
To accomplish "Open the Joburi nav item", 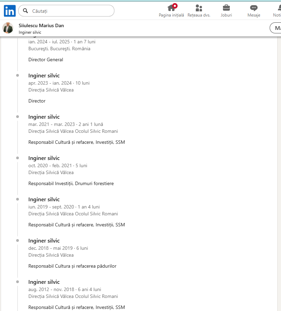I will (226, 11).
